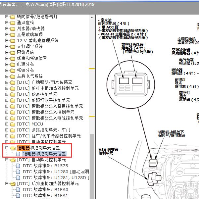This screenshot has width=199, height=199.
Task: Expand the 通风座椅 folder node
Action: tap(7, 23)
